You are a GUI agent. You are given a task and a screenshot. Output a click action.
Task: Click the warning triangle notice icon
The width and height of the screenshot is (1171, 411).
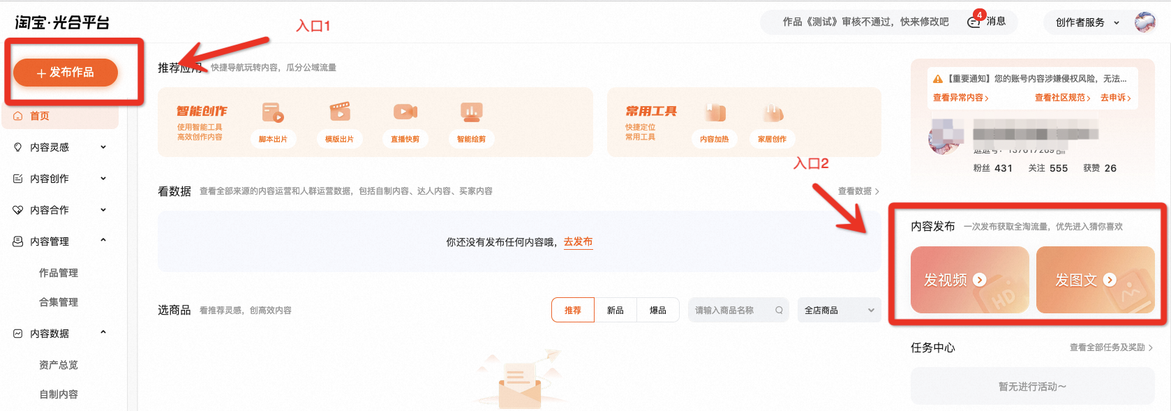(x=938, y=79)
